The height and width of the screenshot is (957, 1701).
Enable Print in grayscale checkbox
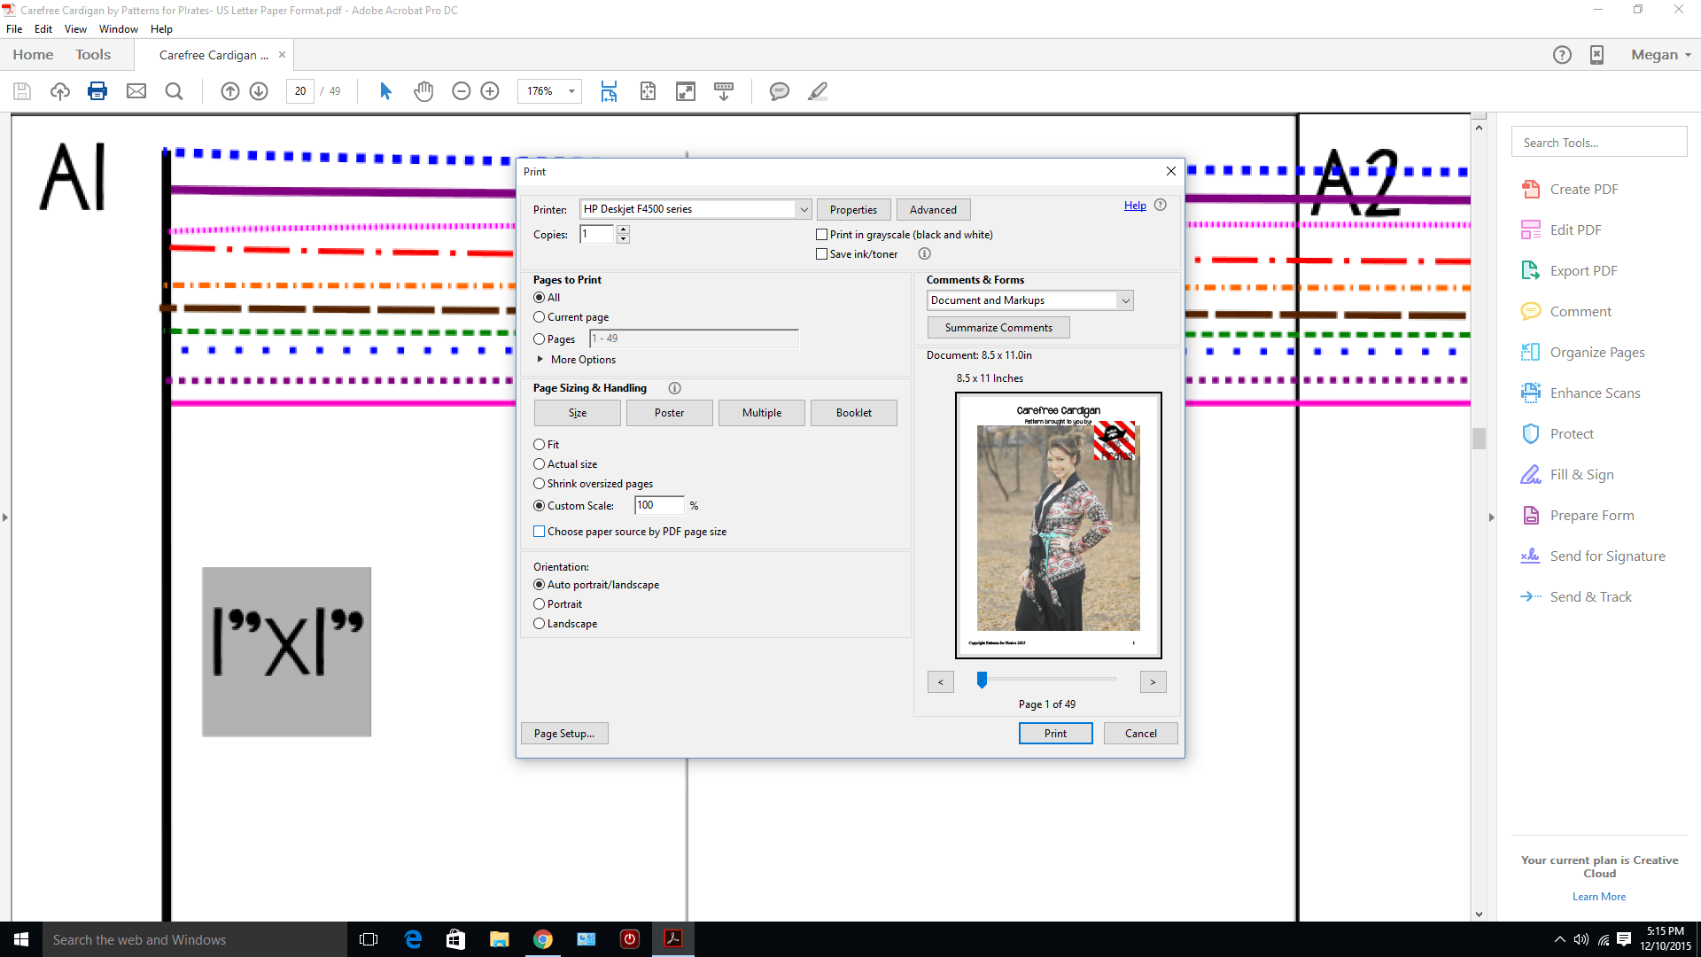tap(821, 235)
